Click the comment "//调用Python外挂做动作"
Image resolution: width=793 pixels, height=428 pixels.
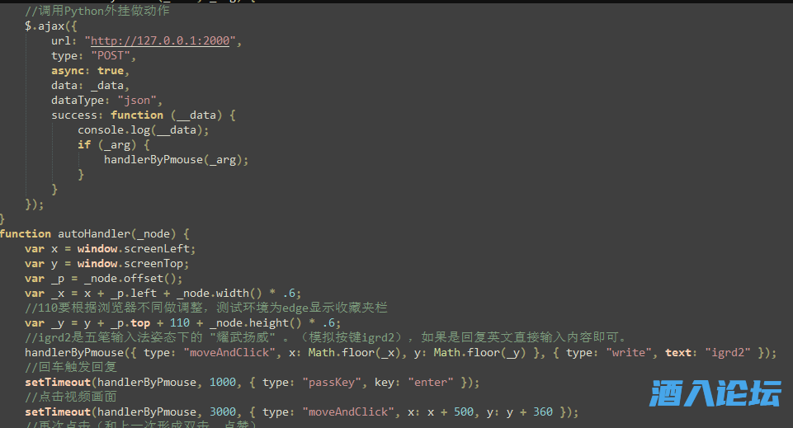[97, 11]
